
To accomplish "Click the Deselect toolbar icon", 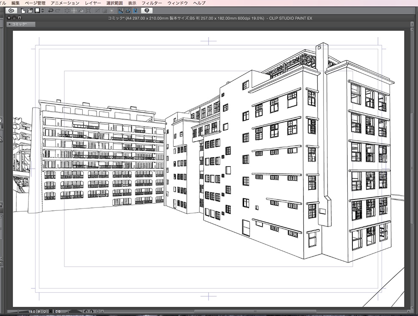I will pos(98,11).
